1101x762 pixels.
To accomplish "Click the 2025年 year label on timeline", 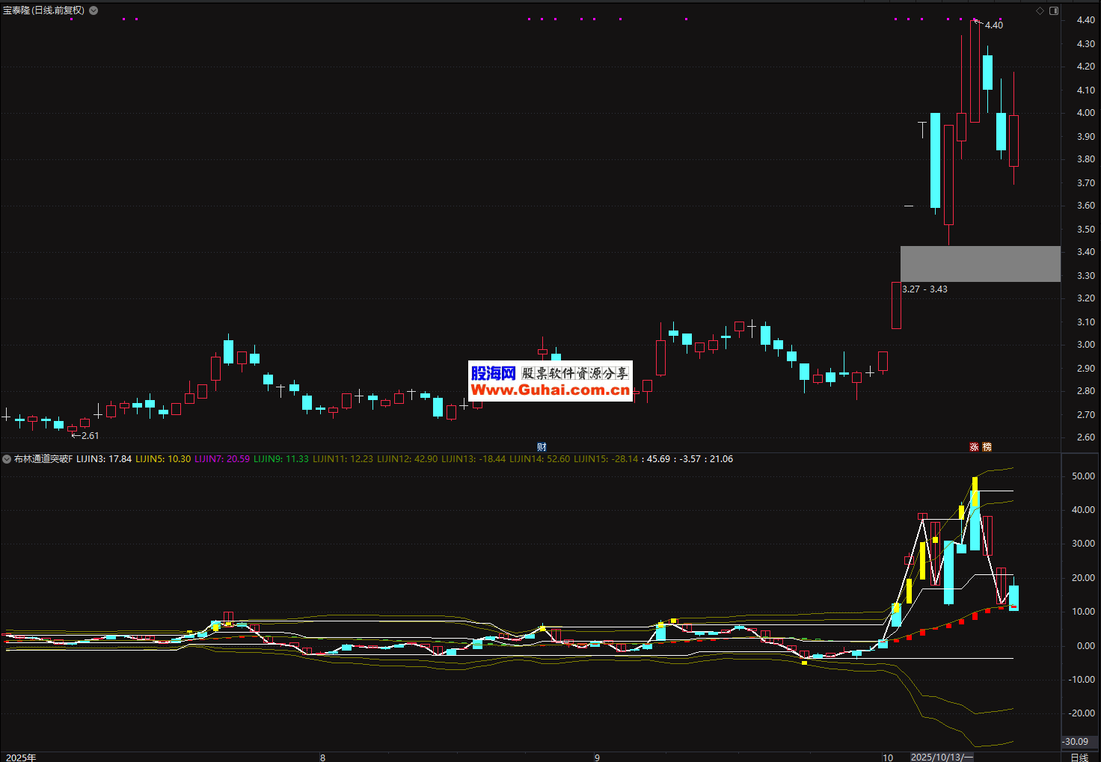I will (21, 758).
